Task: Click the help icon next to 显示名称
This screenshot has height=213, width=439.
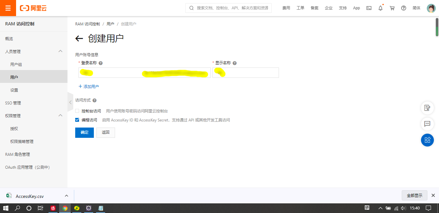Action: (235, 63)
